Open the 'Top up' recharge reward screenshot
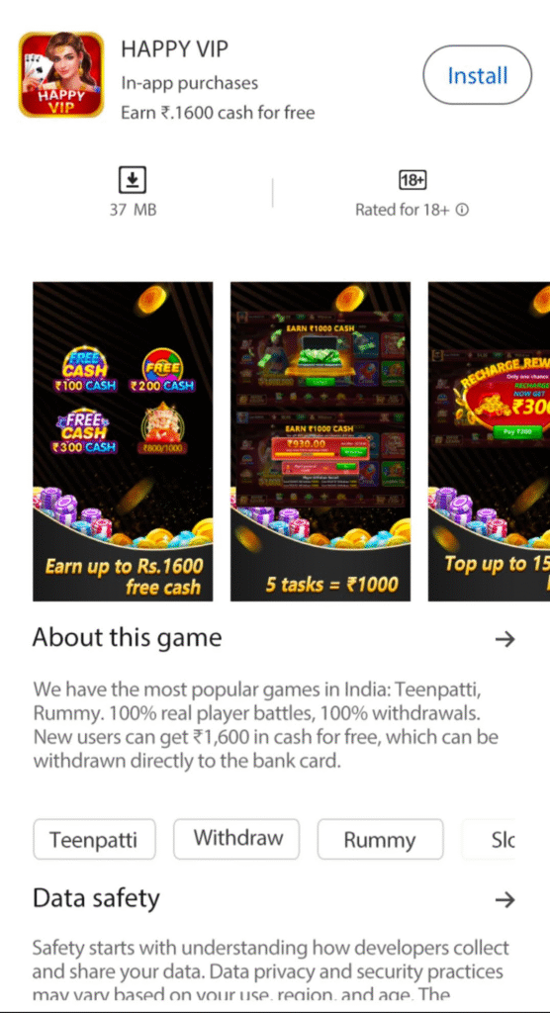Viewport: 550px width, 1013px height. 490,441
